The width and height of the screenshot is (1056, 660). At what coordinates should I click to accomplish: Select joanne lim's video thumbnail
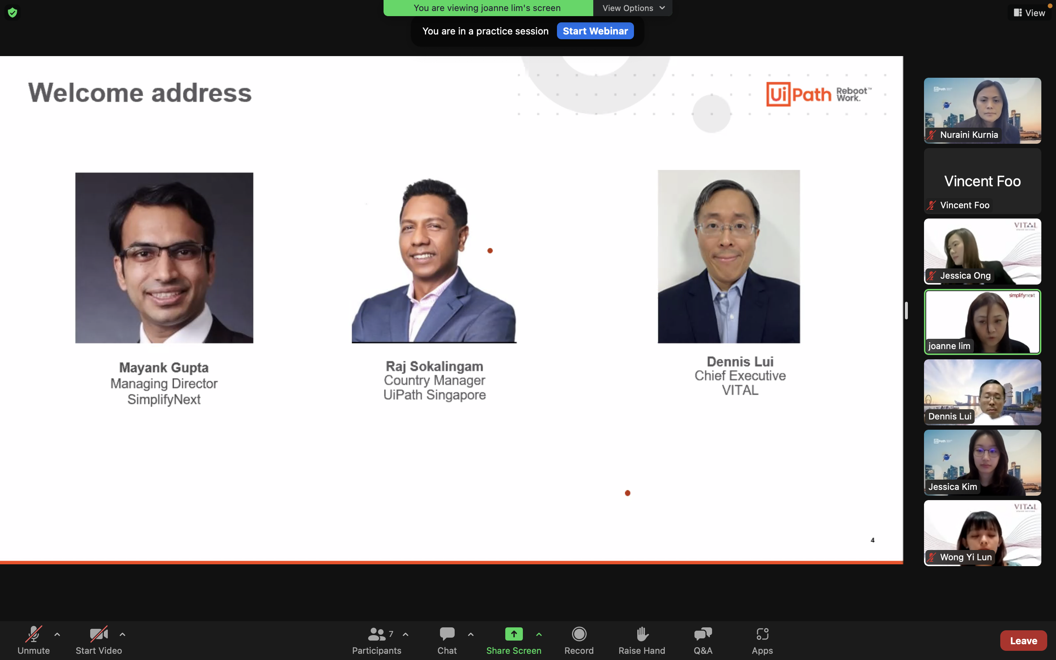982,322
